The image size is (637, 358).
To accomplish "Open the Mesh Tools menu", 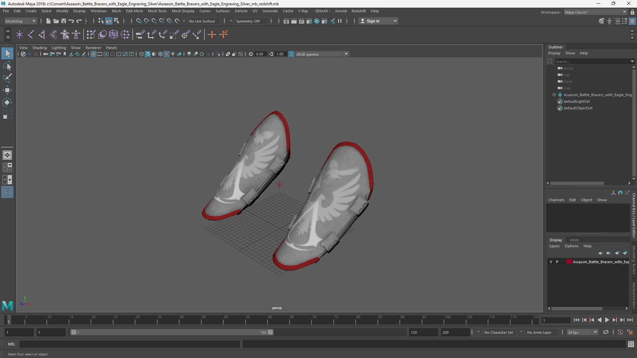I will pos(157,11).
